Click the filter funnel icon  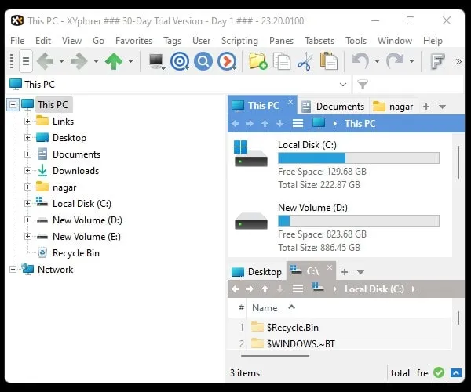[x=363, y=85]
